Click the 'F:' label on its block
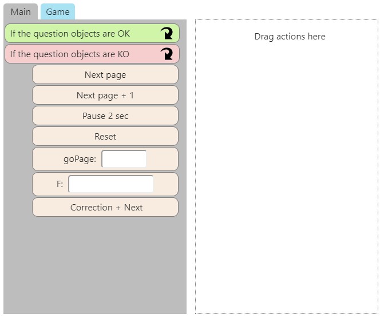Image resolution: width=384 pixels, height=318 pixels. coord(60,184)
